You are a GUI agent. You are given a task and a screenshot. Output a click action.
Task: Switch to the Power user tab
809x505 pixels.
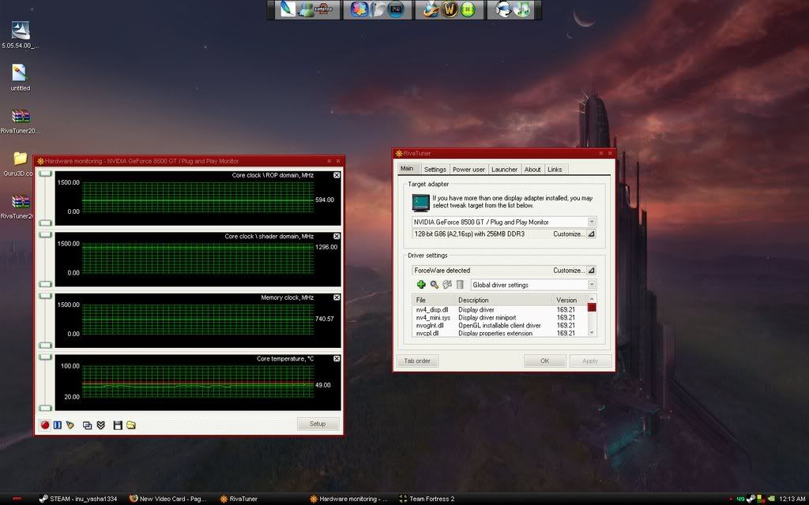pos(468,170)
